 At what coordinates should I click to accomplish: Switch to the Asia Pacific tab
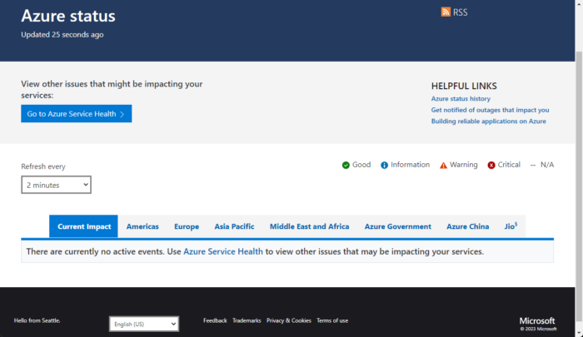(234, 226)
